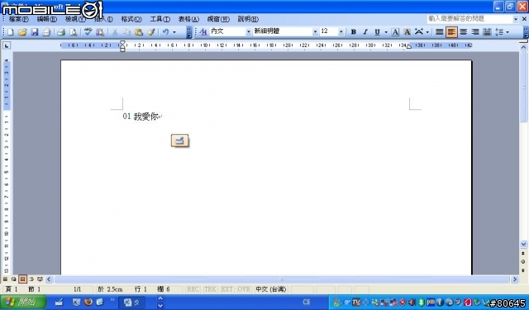The height and width of the screenshot is (310, 529).
Task: Open the 檔案 (File) menu
Action: pyautogui.click(x=18, y=19)
